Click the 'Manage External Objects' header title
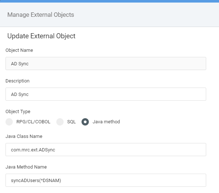Screen dimensions: 219x193 coord(41,15)
